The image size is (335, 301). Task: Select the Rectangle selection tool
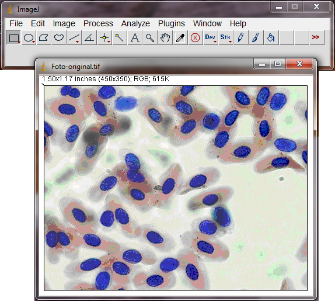tap(13, 38)
